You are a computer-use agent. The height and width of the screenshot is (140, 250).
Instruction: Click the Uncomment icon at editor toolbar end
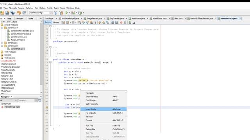134,23
